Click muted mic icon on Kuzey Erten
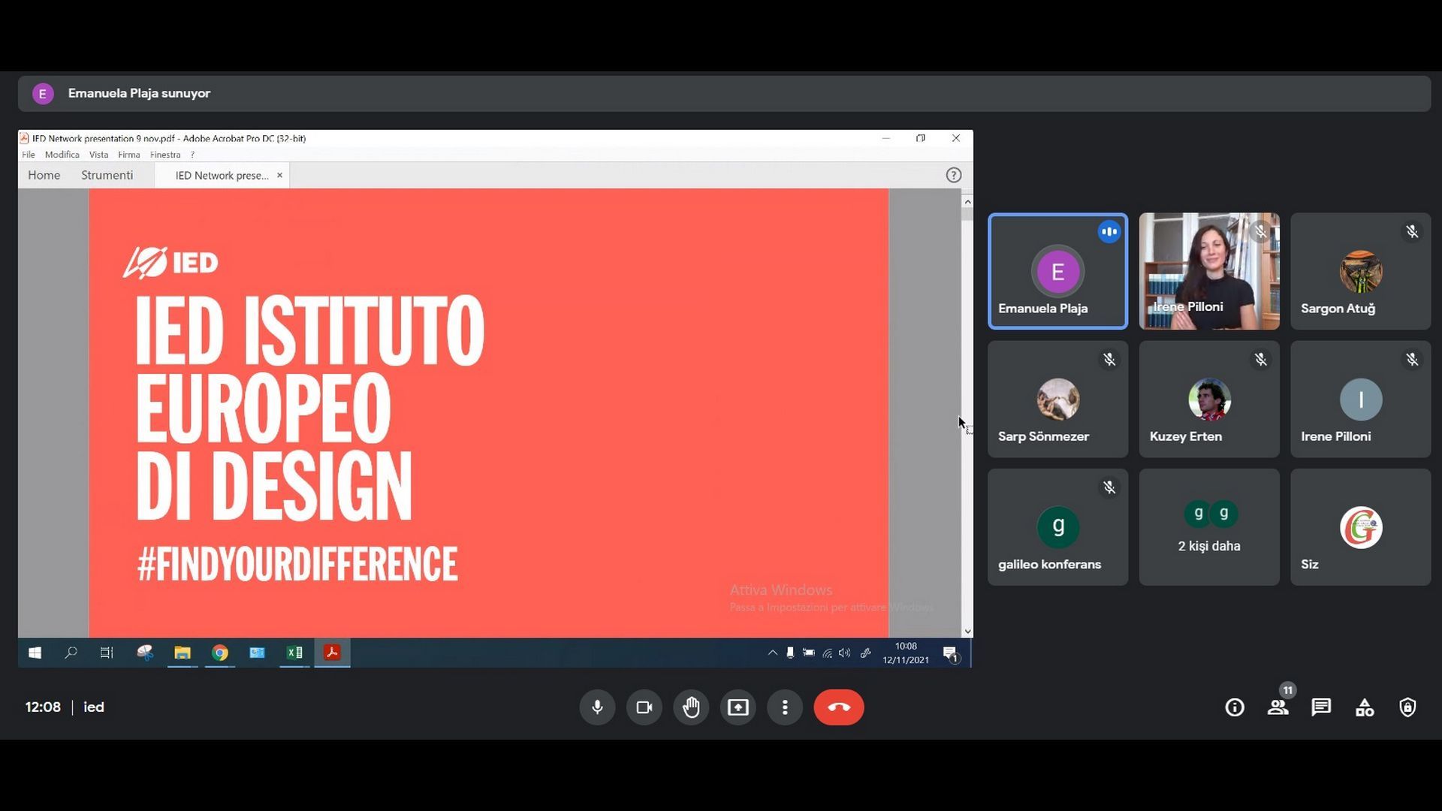 (1261, 360)
